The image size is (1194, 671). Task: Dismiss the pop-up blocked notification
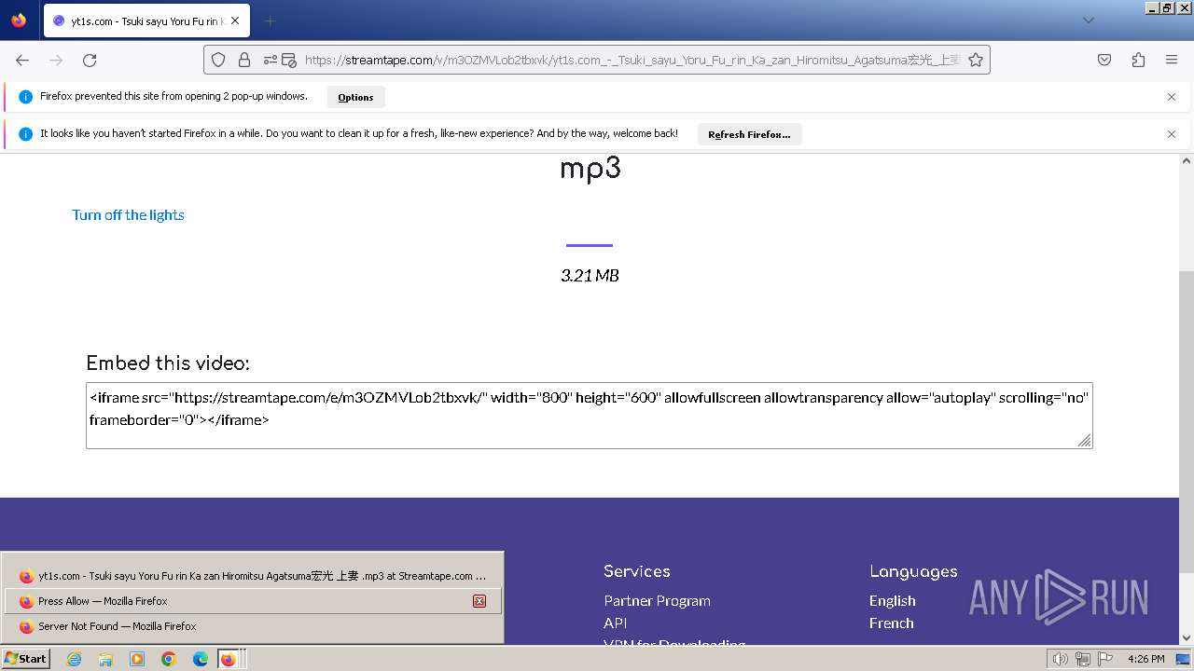[x=1172, y=97]
